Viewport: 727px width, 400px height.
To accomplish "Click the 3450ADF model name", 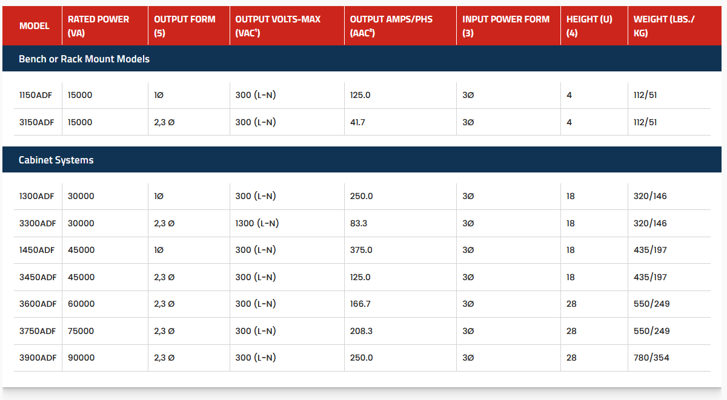I will point(38,277).
